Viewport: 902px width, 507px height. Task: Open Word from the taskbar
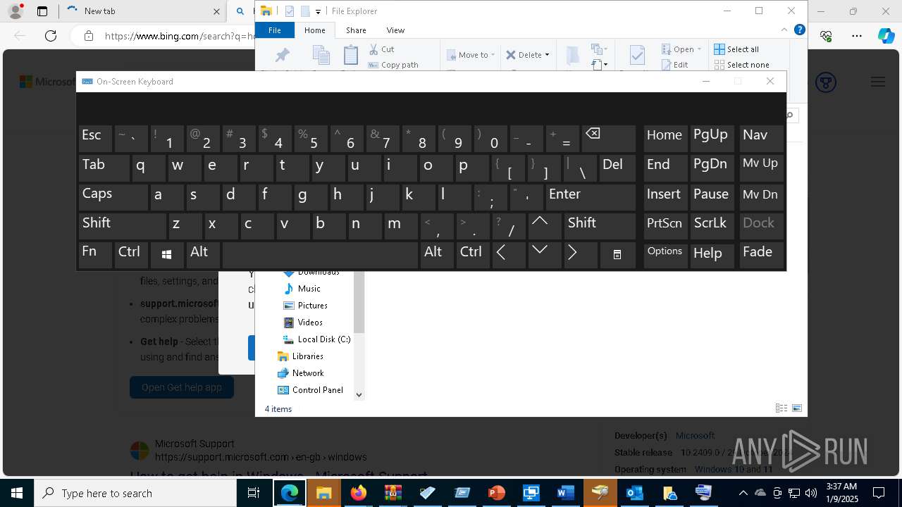coord(566,493)
